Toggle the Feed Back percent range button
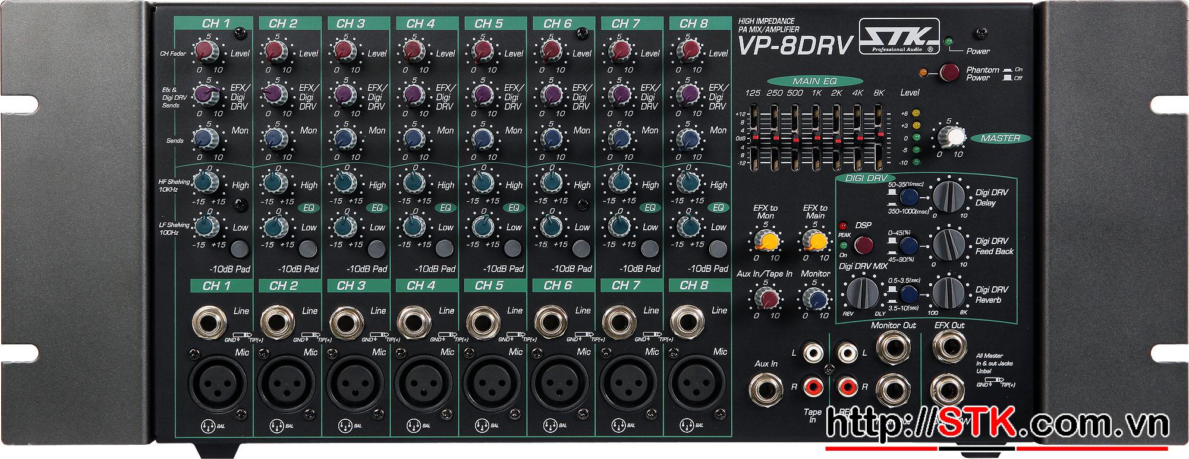 [908, 246]
